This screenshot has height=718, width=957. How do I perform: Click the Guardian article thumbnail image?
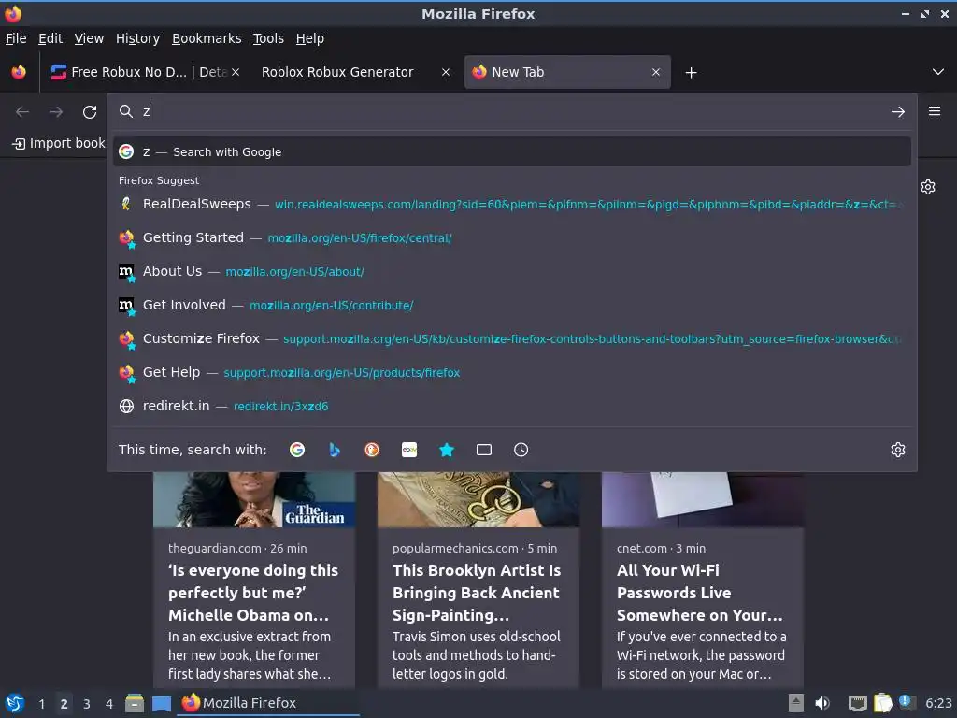pyautogui.click(x=254, y=499)
